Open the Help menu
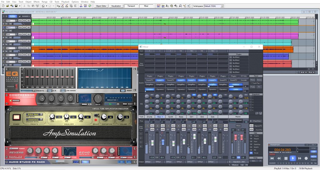This screenshot has height=170, width=320. pyautogui.click(x=93, y=2)
